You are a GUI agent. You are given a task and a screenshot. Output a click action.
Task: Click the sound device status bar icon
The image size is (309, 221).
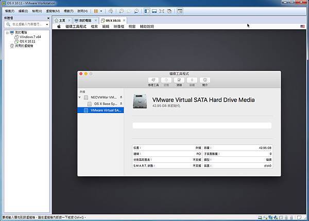(276, 217)
